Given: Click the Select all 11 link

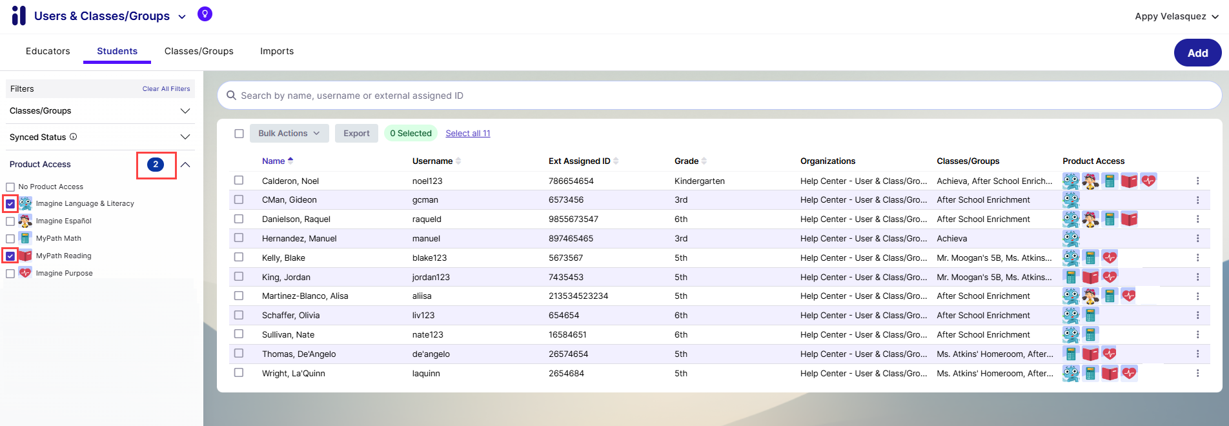Looking at the screenshot, I should tap(468, 134).
